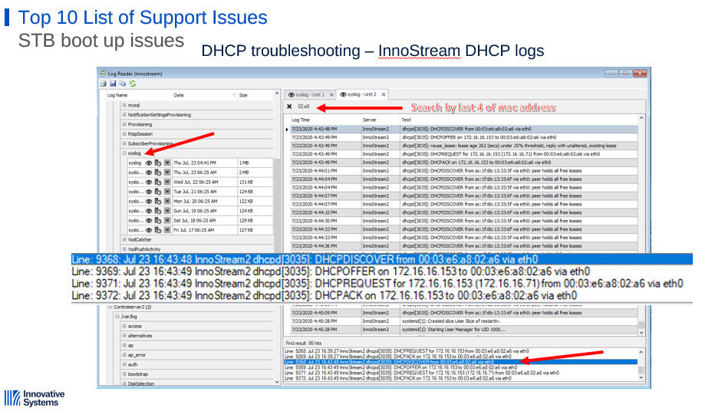Click eye icon on Fri Jul 17 syslog
The width and height of the screenshot is (702, 411).
pyautogui.click(x=149, y=230)
